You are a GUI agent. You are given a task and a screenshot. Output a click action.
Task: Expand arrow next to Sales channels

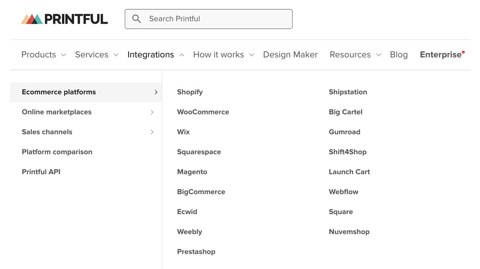[152, 132]
